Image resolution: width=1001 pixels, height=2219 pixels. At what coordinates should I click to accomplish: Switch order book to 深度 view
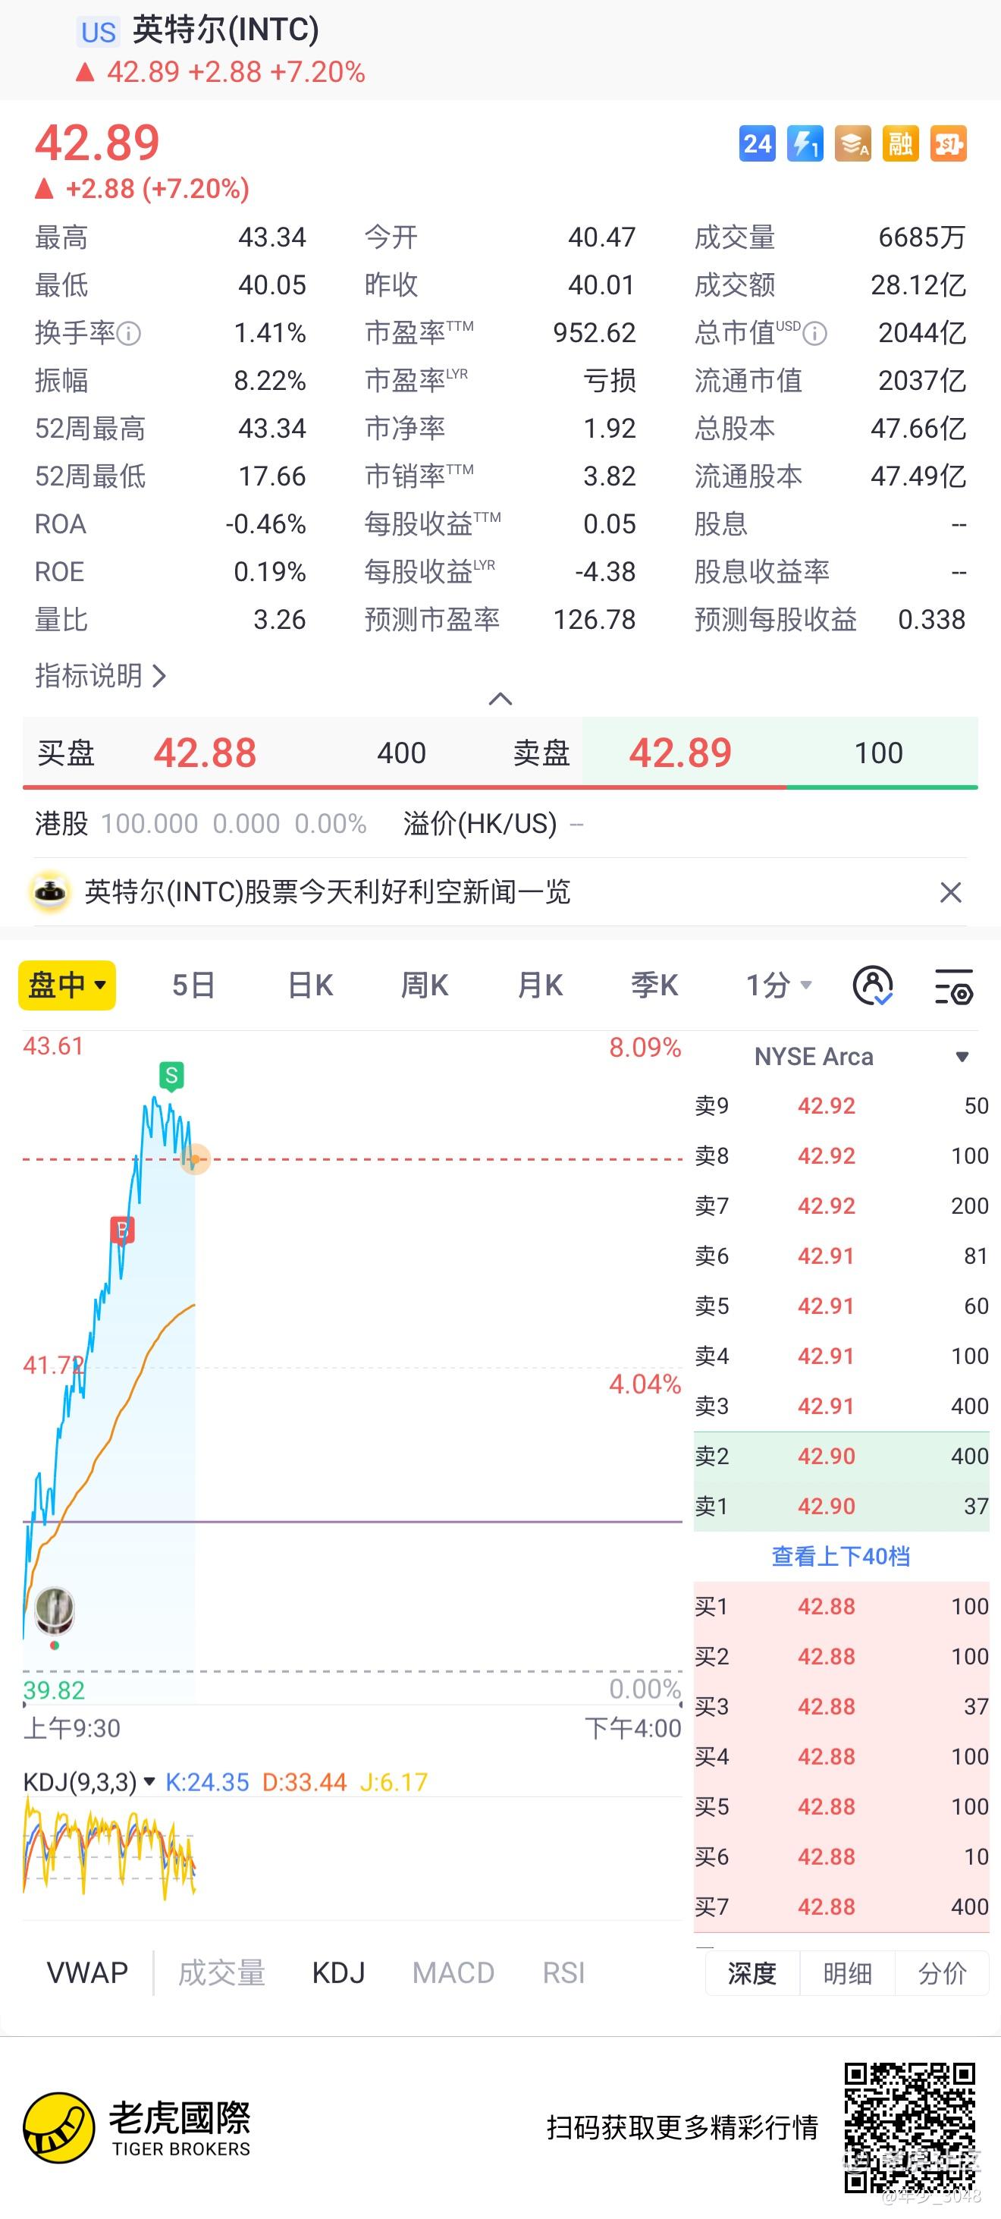tap(752, 1973)
